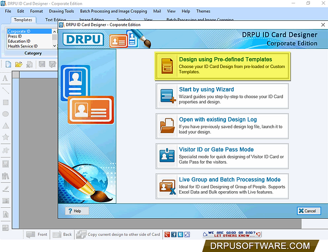This screenshot has height=252, width=328.
Task: Switch to Back side of card
Action: tap(62, 234)
